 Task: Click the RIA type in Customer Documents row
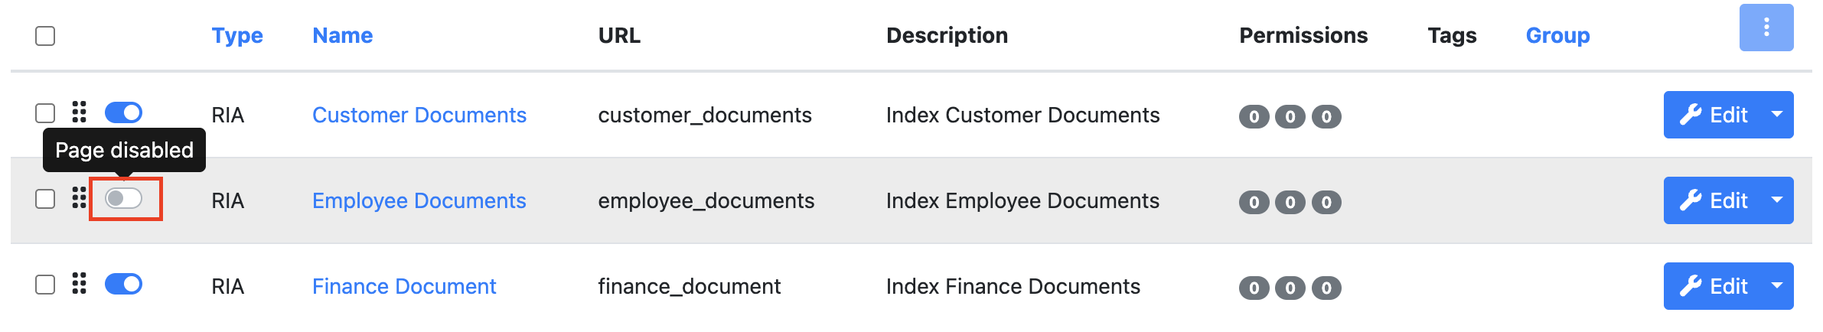click(x=227, y=115)
